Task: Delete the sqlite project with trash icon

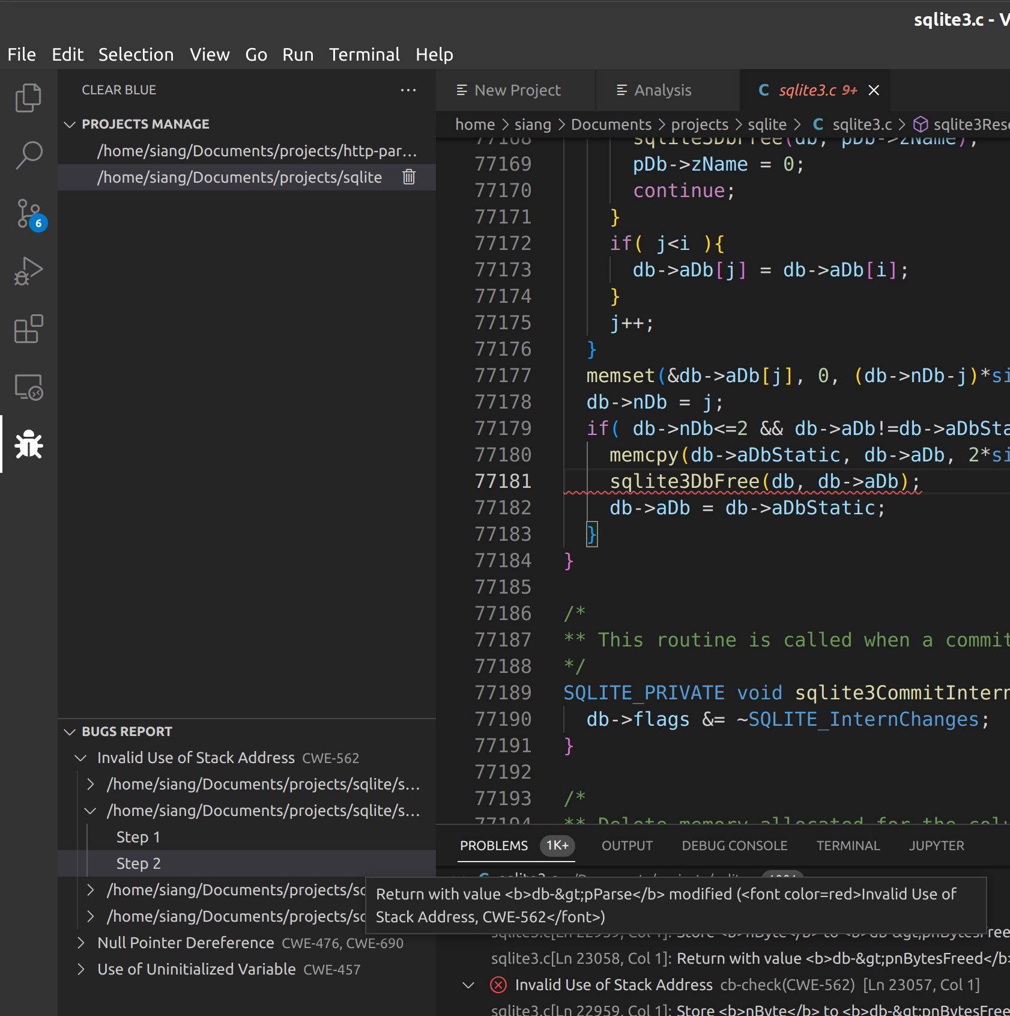Action: click(409, 177)
